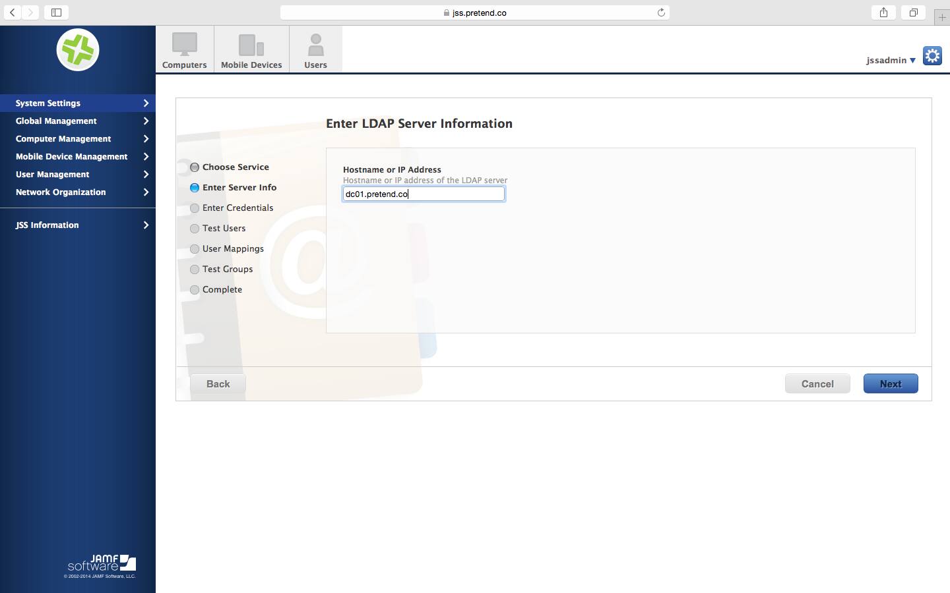The height and width of the screenshot is (593, 950).
Task: Expand Mobile Device Management chevron
Action: (146, 156)
